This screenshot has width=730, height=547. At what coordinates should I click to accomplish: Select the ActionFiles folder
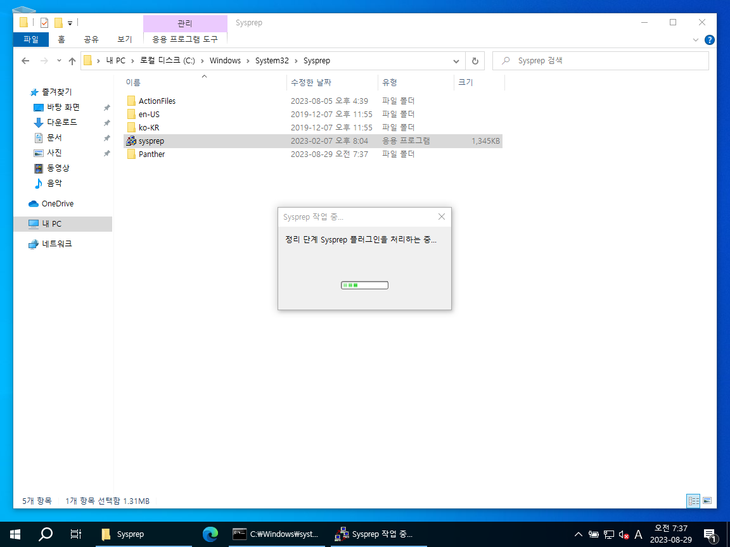click(313, 101)
